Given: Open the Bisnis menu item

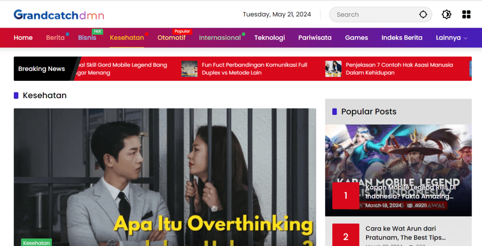Looking at the screenshot, I should point(87,38).
